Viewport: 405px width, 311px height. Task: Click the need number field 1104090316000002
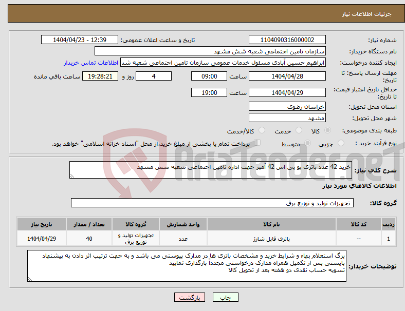(x=287, y=40)
